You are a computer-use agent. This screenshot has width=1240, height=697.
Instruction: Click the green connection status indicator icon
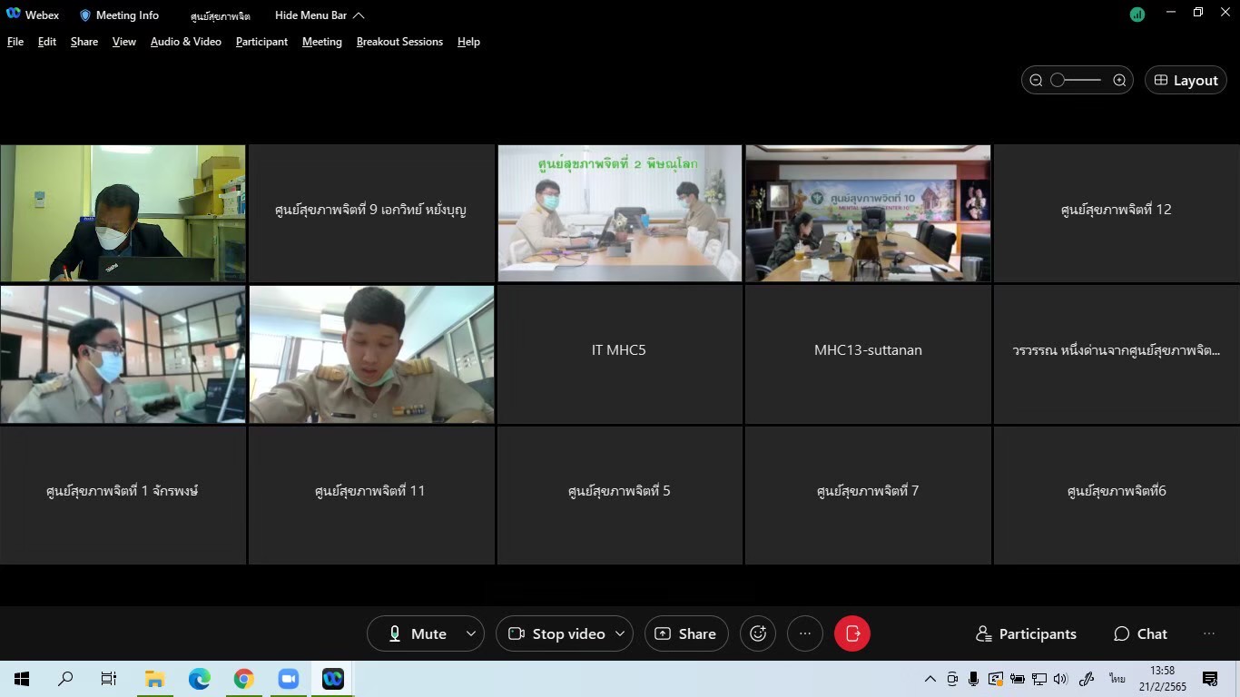[1137, 15]
